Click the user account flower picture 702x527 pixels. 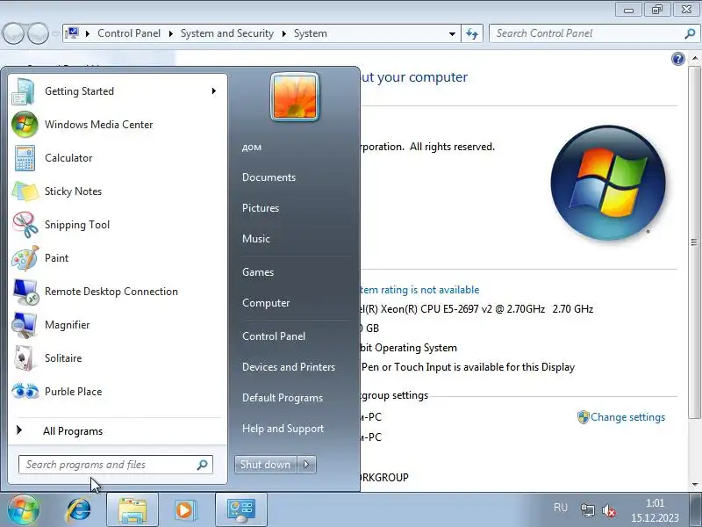(x=295, y=97)
